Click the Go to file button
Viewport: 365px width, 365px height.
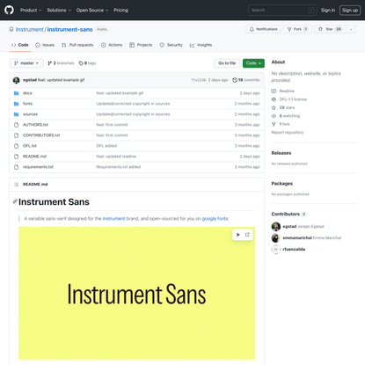(227, 63)
